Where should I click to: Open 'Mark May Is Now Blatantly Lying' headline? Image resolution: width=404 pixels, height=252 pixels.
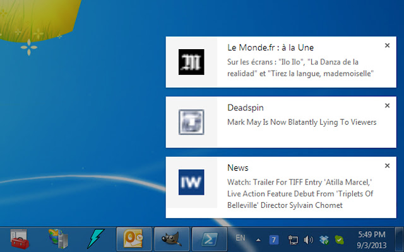[x=302, y=122]
